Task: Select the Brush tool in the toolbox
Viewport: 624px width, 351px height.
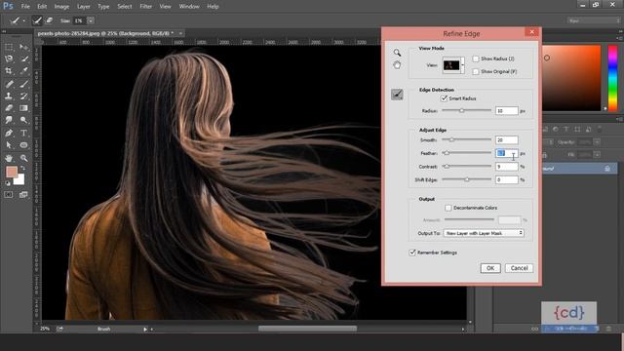Action: (x=23, y=84)
